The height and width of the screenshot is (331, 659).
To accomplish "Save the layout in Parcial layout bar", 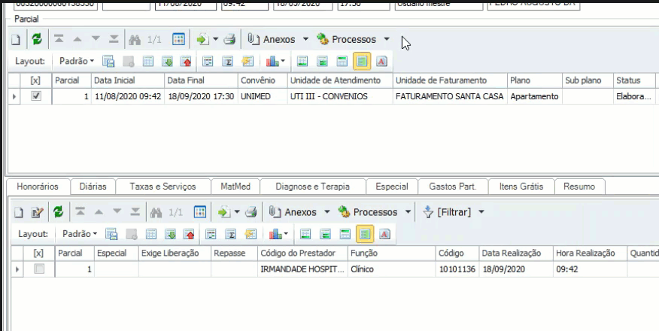I will (x=108, y=62).
